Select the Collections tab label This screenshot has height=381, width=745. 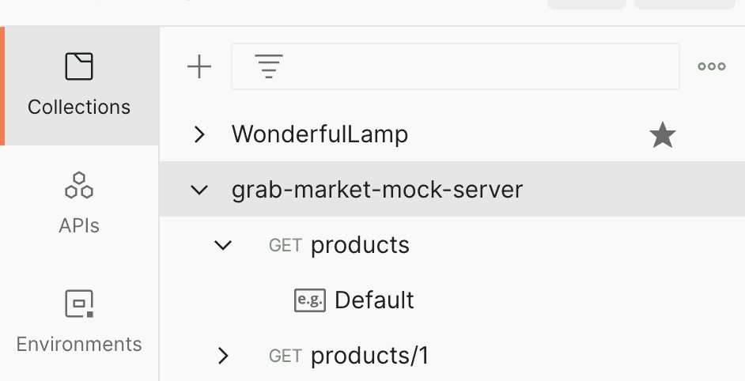click(x=79, y=107)
